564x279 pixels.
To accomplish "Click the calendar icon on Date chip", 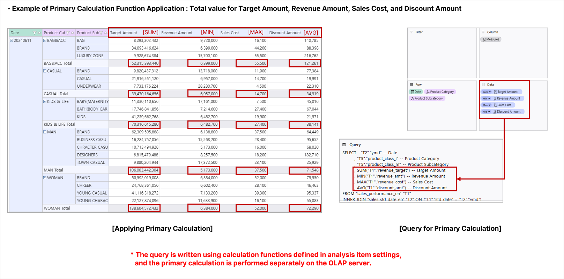I will tap(413, 92).
